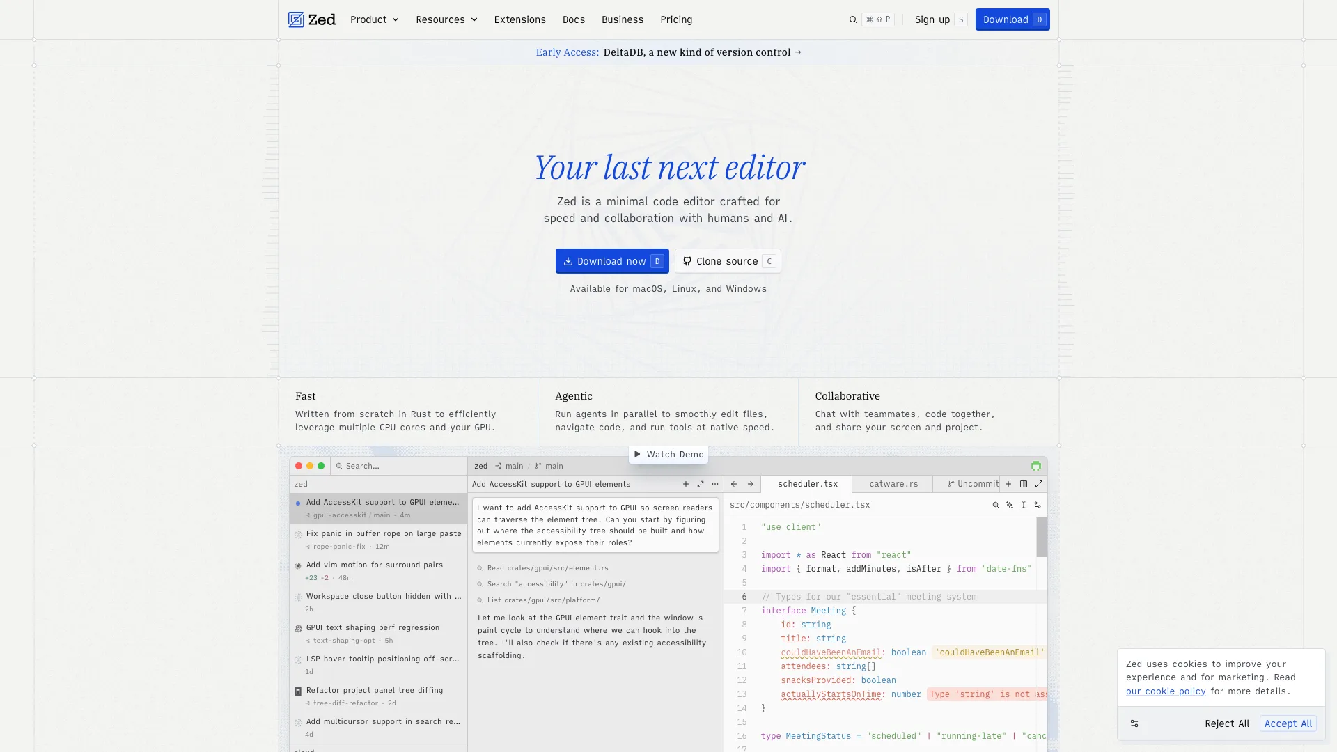Viewport: 1337px width, 752px height.
Task: Click the text cursor selection icon
Action: coord(1024,505)
